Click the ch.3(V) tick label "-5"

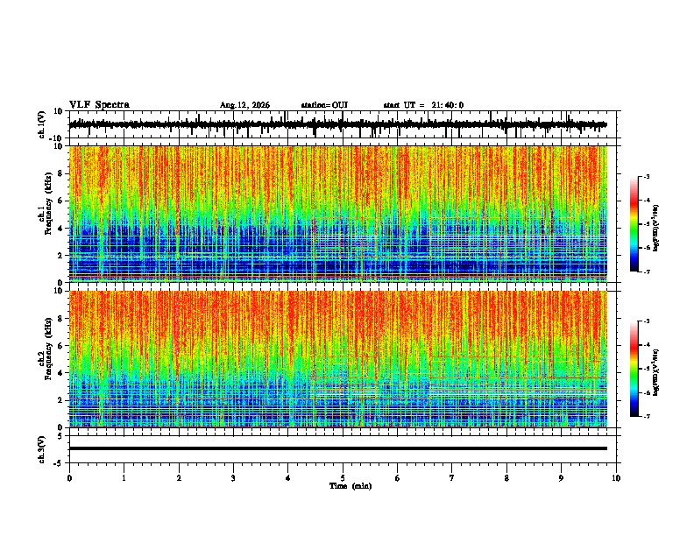coord(59,463)
